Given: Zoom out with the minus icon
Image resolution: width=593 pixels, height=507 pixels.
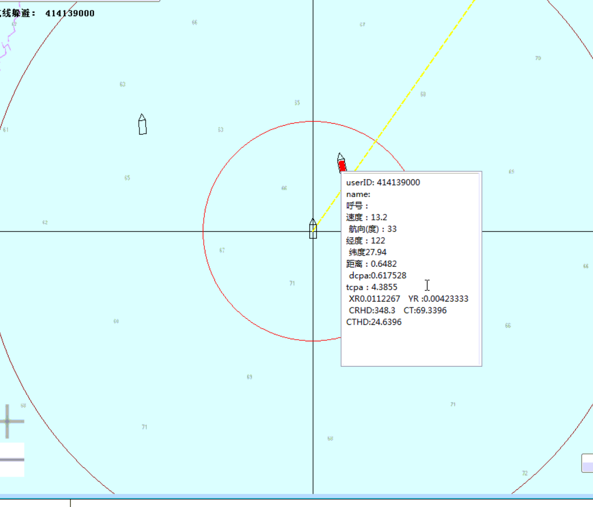Looking at the screenshot, I should click(12, 460).
